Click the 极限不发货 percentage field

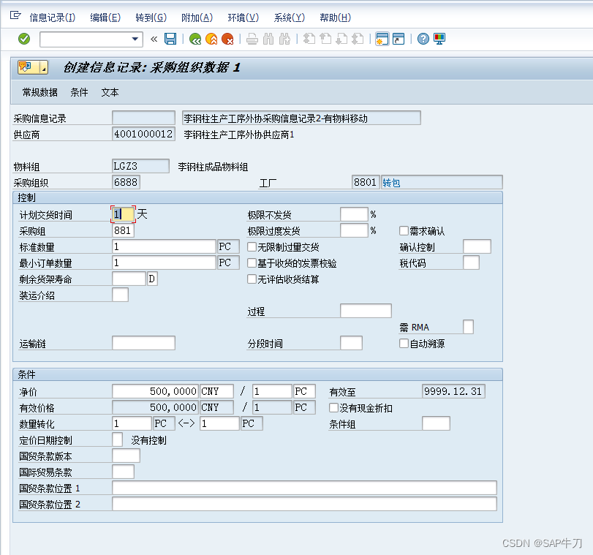[355, 214]
